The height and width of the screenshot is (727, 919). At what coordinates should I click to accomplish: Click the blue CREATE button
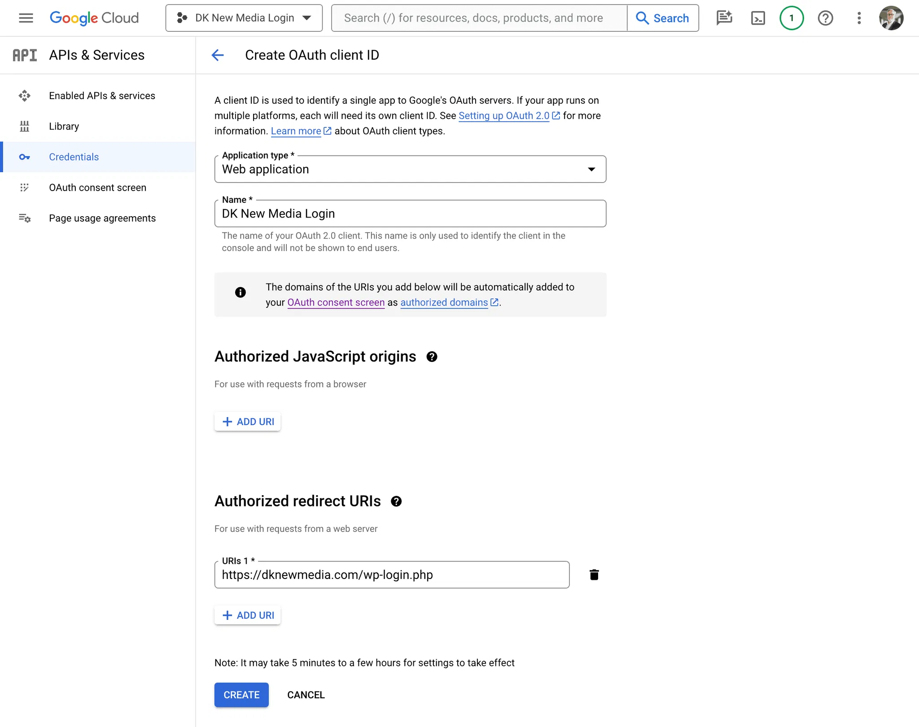tap(241, 695)
